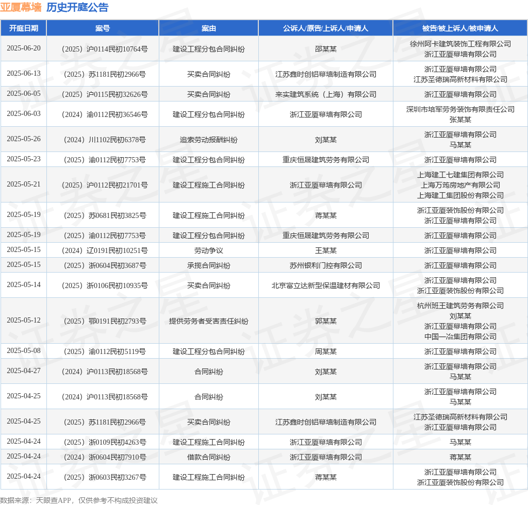Click 上海建工集团股份有限公司
528x505 pixels.
pyautogui.click(x=460, y=195)
